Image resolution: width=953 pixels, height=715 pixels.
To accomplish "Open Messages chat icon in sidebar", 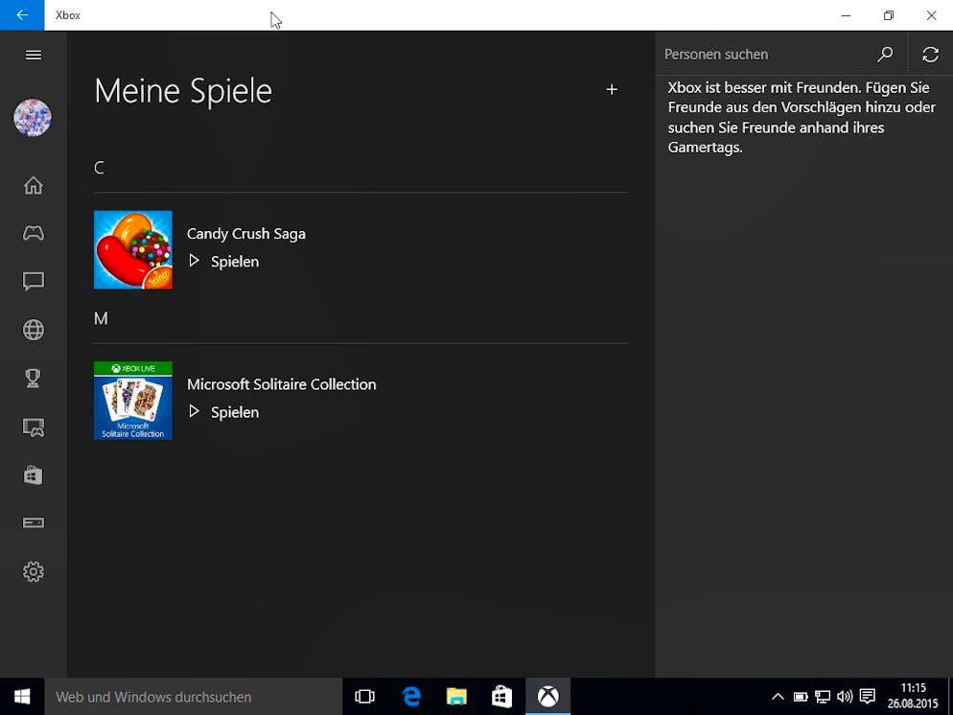I will (x=34, y=281).
